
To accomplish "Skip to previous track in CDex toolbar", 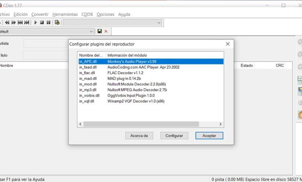I will click(20, 22).
